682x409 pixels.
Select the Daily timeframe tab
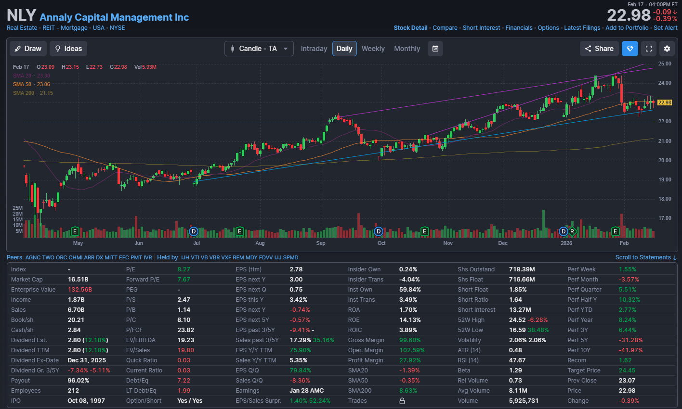point(344,49)
